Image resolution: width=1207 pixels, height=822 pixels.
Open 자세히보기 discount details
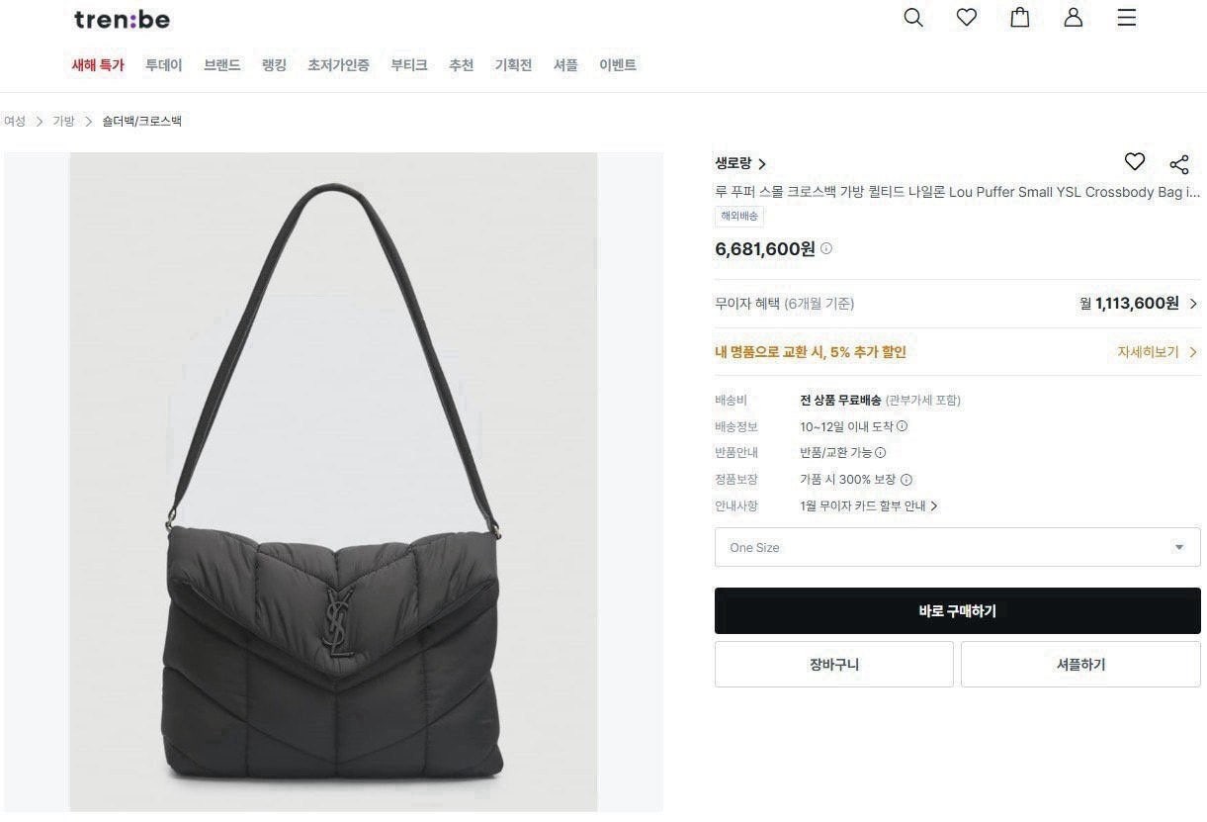1157,352
